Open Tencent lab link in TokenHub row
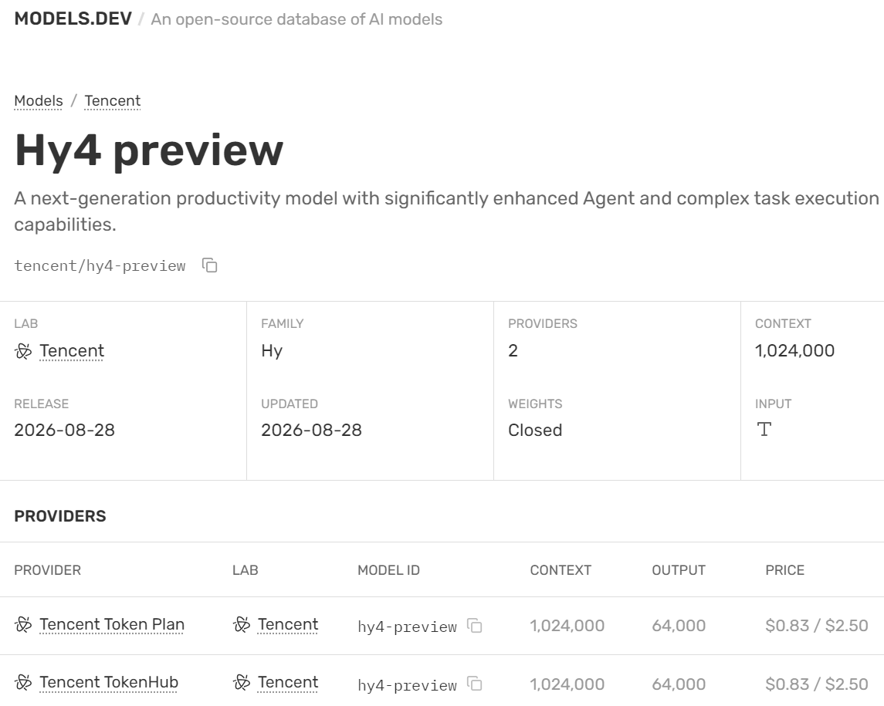884x706 pixels. coord(287,682)
